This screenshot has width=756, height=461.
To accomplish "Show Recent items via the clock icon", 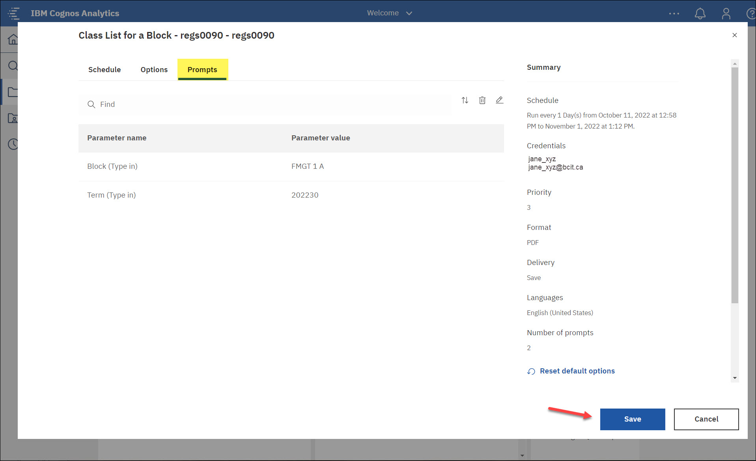I will coord(13,144).
